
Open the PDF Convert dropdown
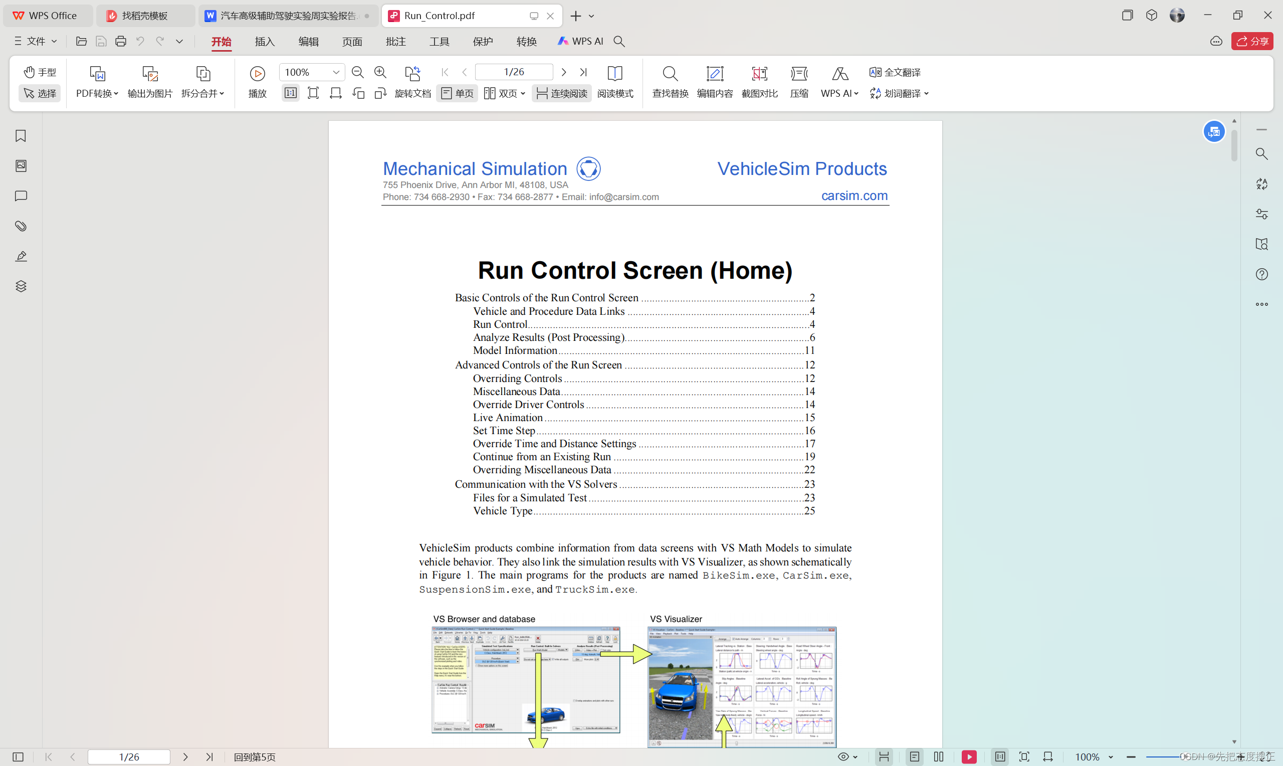(97, 93)
